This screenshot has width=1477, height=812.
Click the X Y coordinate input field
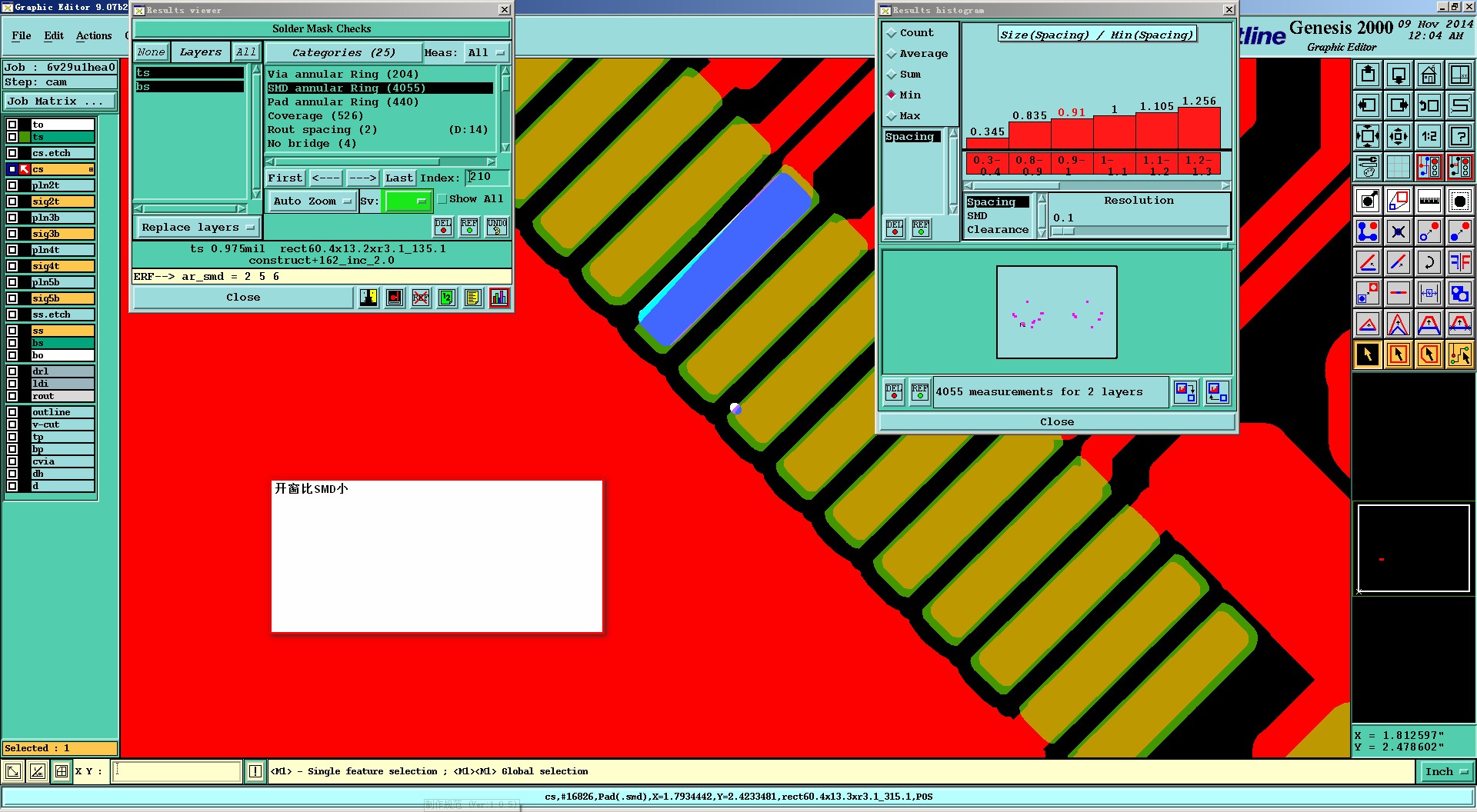coord(177,771)
